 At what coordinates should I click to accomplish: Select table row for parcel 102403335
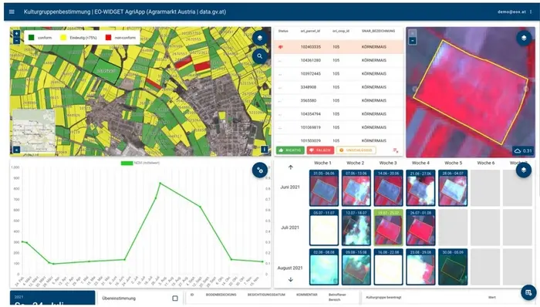click(339, 47)
